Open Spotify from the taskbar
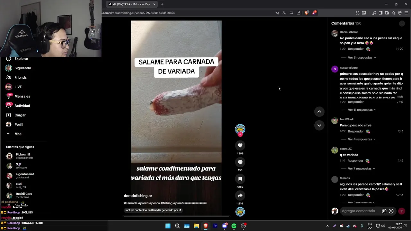Image resolution: width=411 pixels, height=231 pixels. click(234, 226)
